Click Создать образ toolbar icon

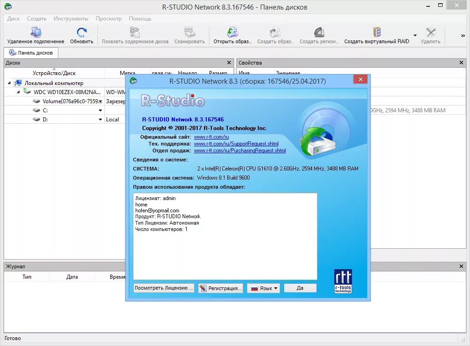coord(275,32)
